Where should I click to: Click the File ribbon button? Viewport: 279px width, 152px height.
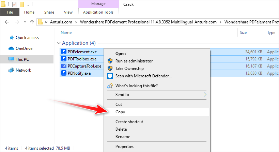(x=10, y=12)
